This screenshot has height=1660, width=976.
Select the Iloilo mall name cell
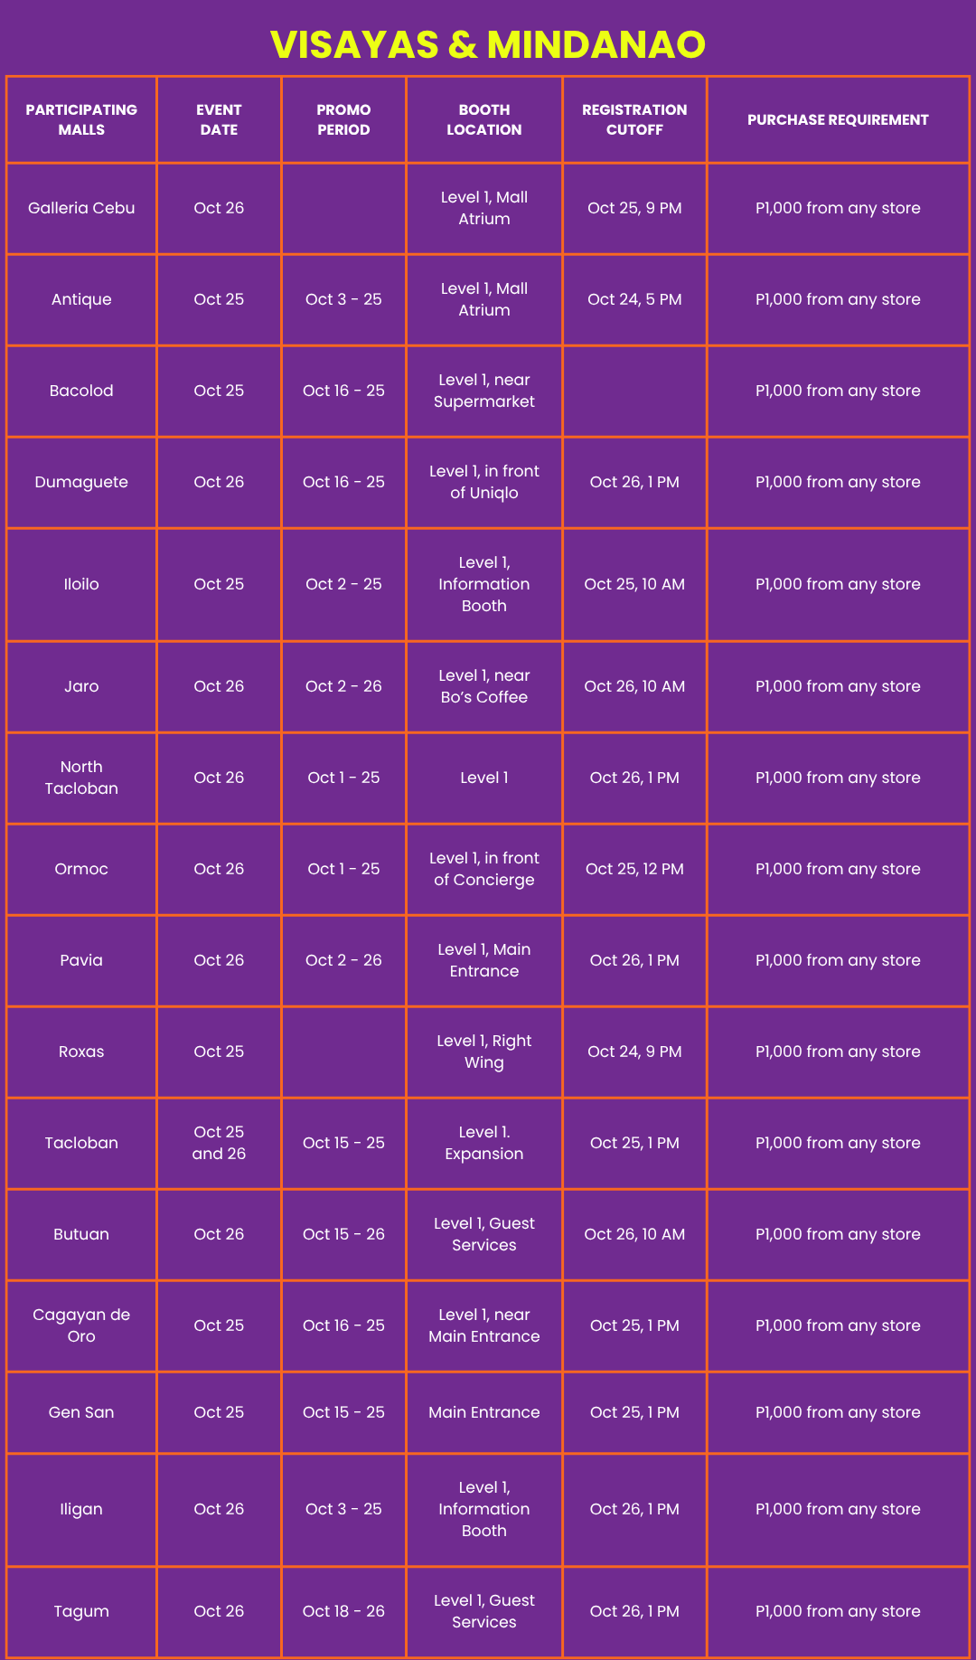click(81, 584)
